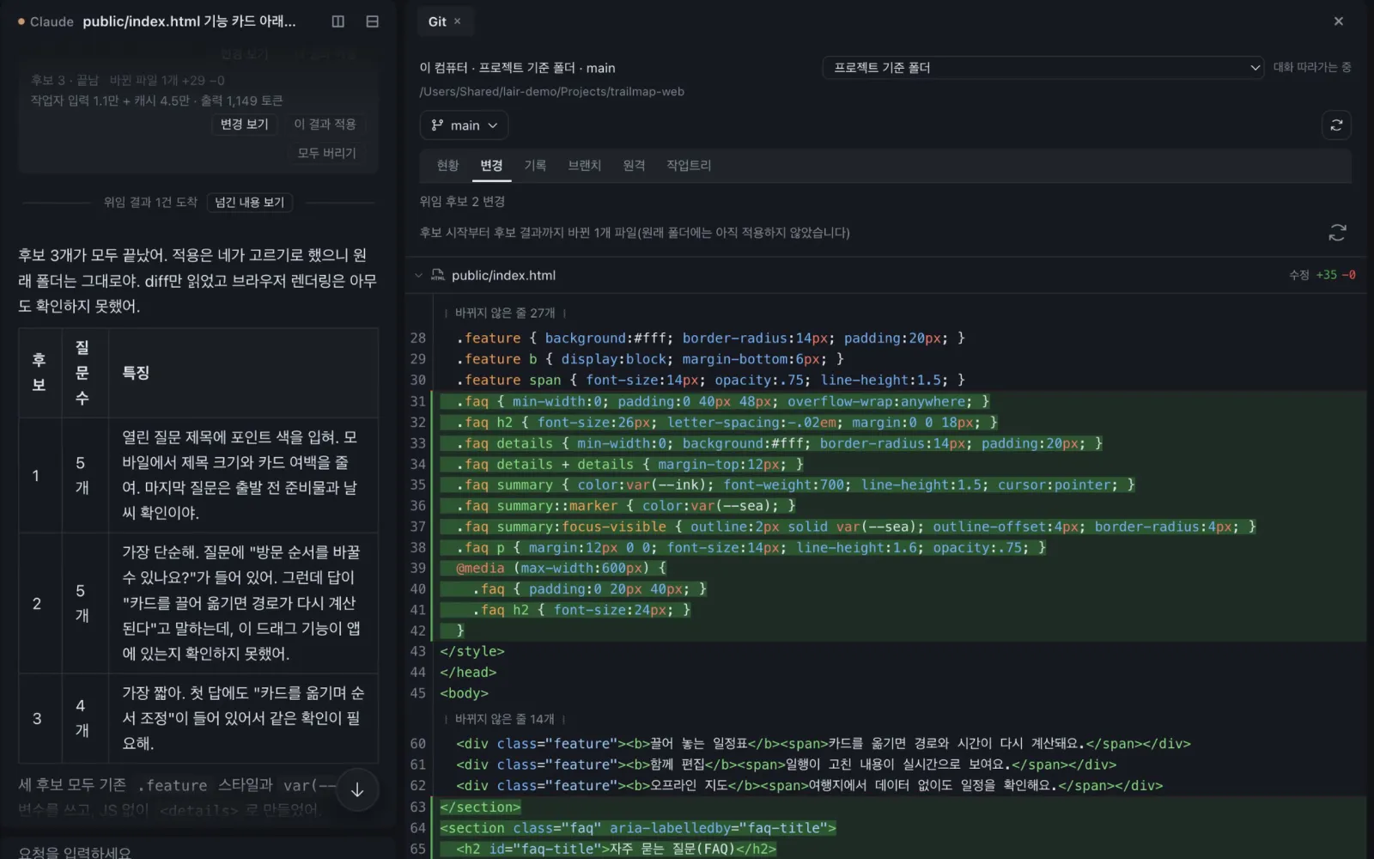The height and width of the screenshot is (859, 1374).
Task: Close the right-hand Git panel
Action: (1338, 21)
